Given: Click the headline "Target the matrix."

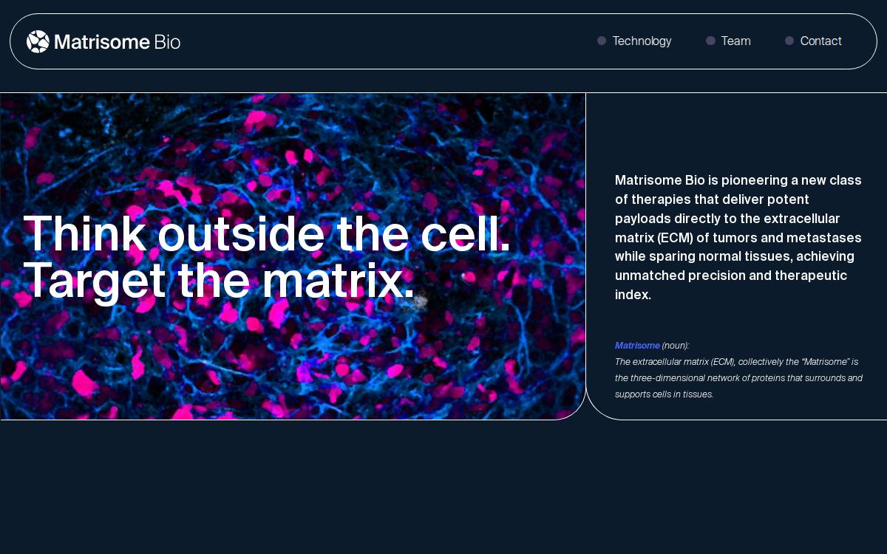Looking at the screenshot, I should [219, 281].
